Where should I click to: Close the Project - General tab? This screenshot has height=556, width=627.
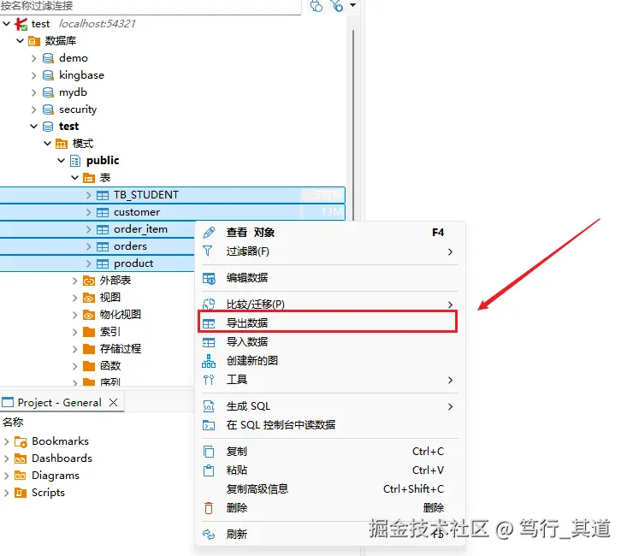114,402
